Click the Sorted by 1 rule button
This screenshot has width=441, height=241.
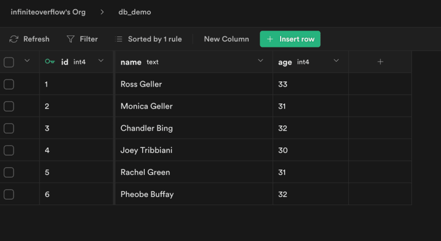(x=148, y=39)
